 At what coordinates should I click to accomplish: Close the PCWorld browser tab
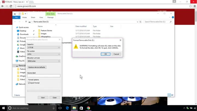pos(27,2)
